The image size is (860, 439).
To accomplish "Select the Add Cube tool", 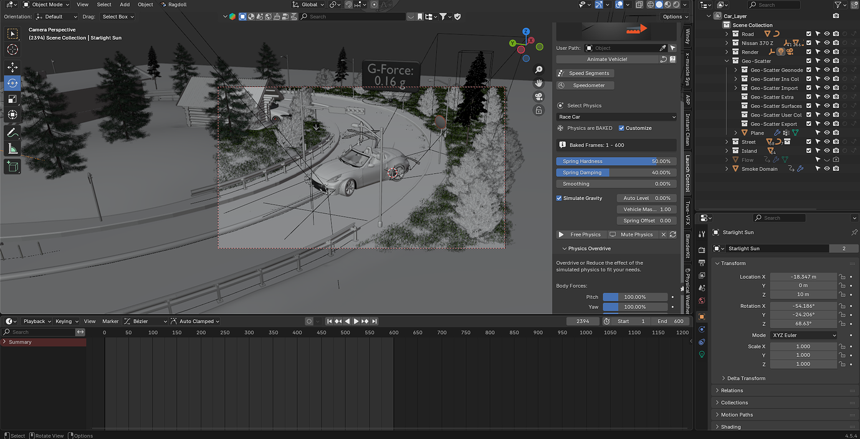I will pyautogui.click(x=12, y=166).
